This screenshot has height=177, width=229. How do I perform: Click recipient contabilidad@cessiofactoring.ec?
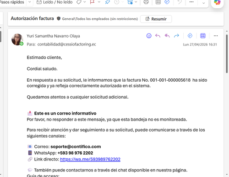pyautogui.click(x=67, y=44)
